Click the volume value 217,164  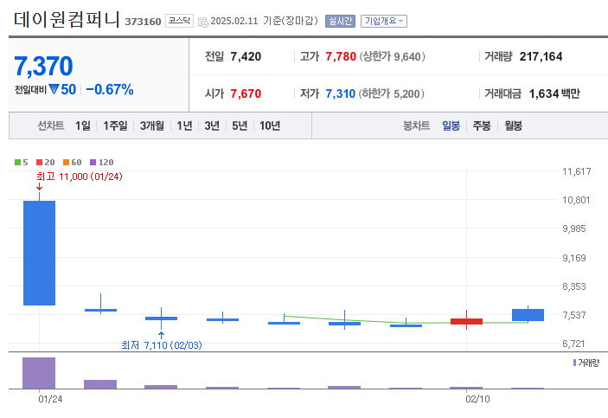pos(541,56)
